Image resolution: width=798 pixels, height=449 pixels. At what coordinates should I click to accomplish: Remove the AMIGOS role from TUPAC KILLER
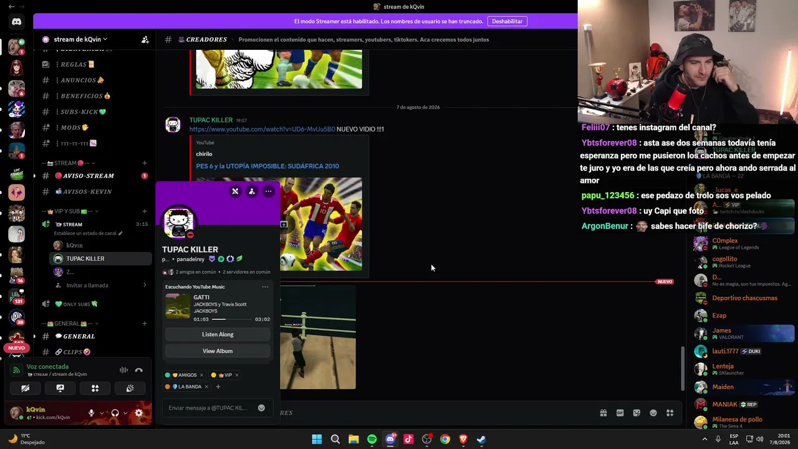pos(201,375)
